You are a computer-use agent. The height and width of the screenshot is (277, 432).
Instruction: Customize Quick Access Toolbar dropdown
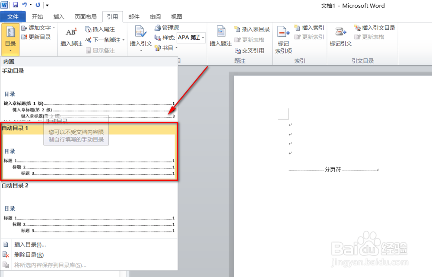[47, 5]
